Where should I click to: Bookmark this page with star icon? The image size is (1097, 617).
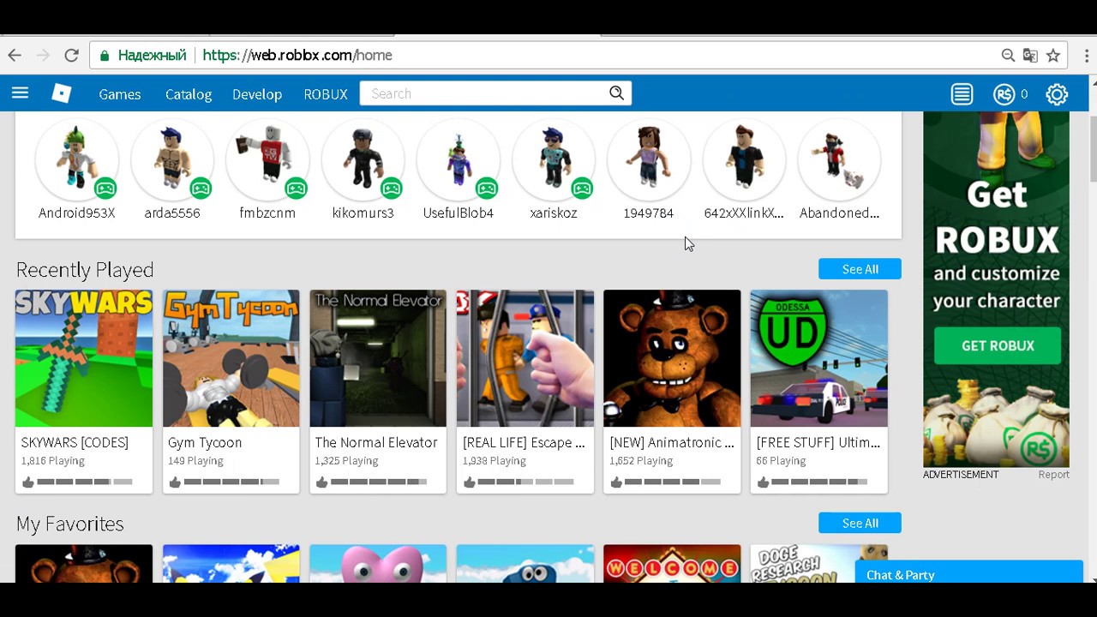point(1053,55)
